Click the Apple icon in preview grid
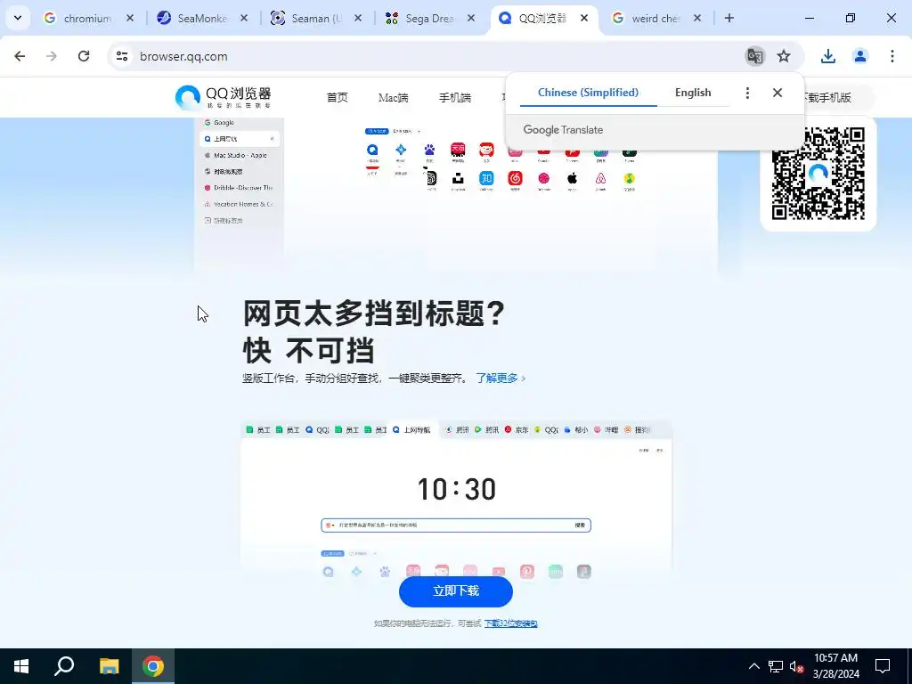912x684 pixels. (573, 178)
